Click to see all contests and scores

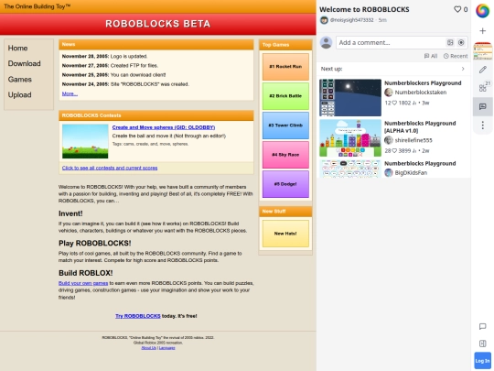(110, 168)
